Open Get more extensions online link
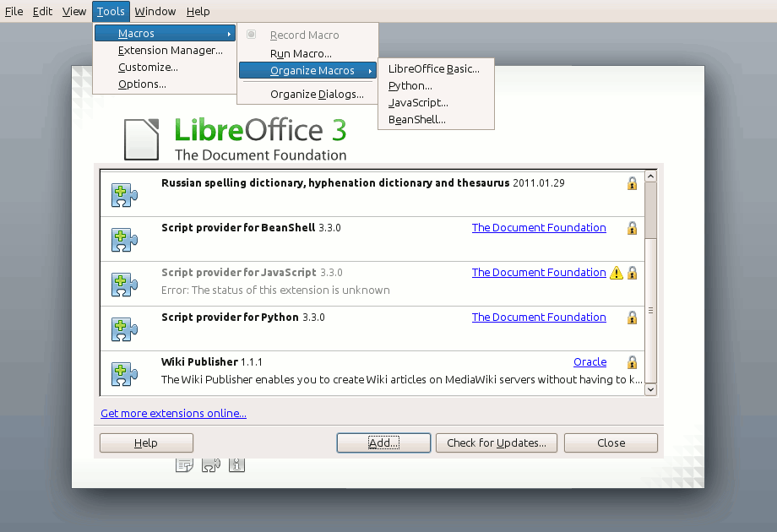This screenshot has width=777, height=532. [x=173, y=414]
